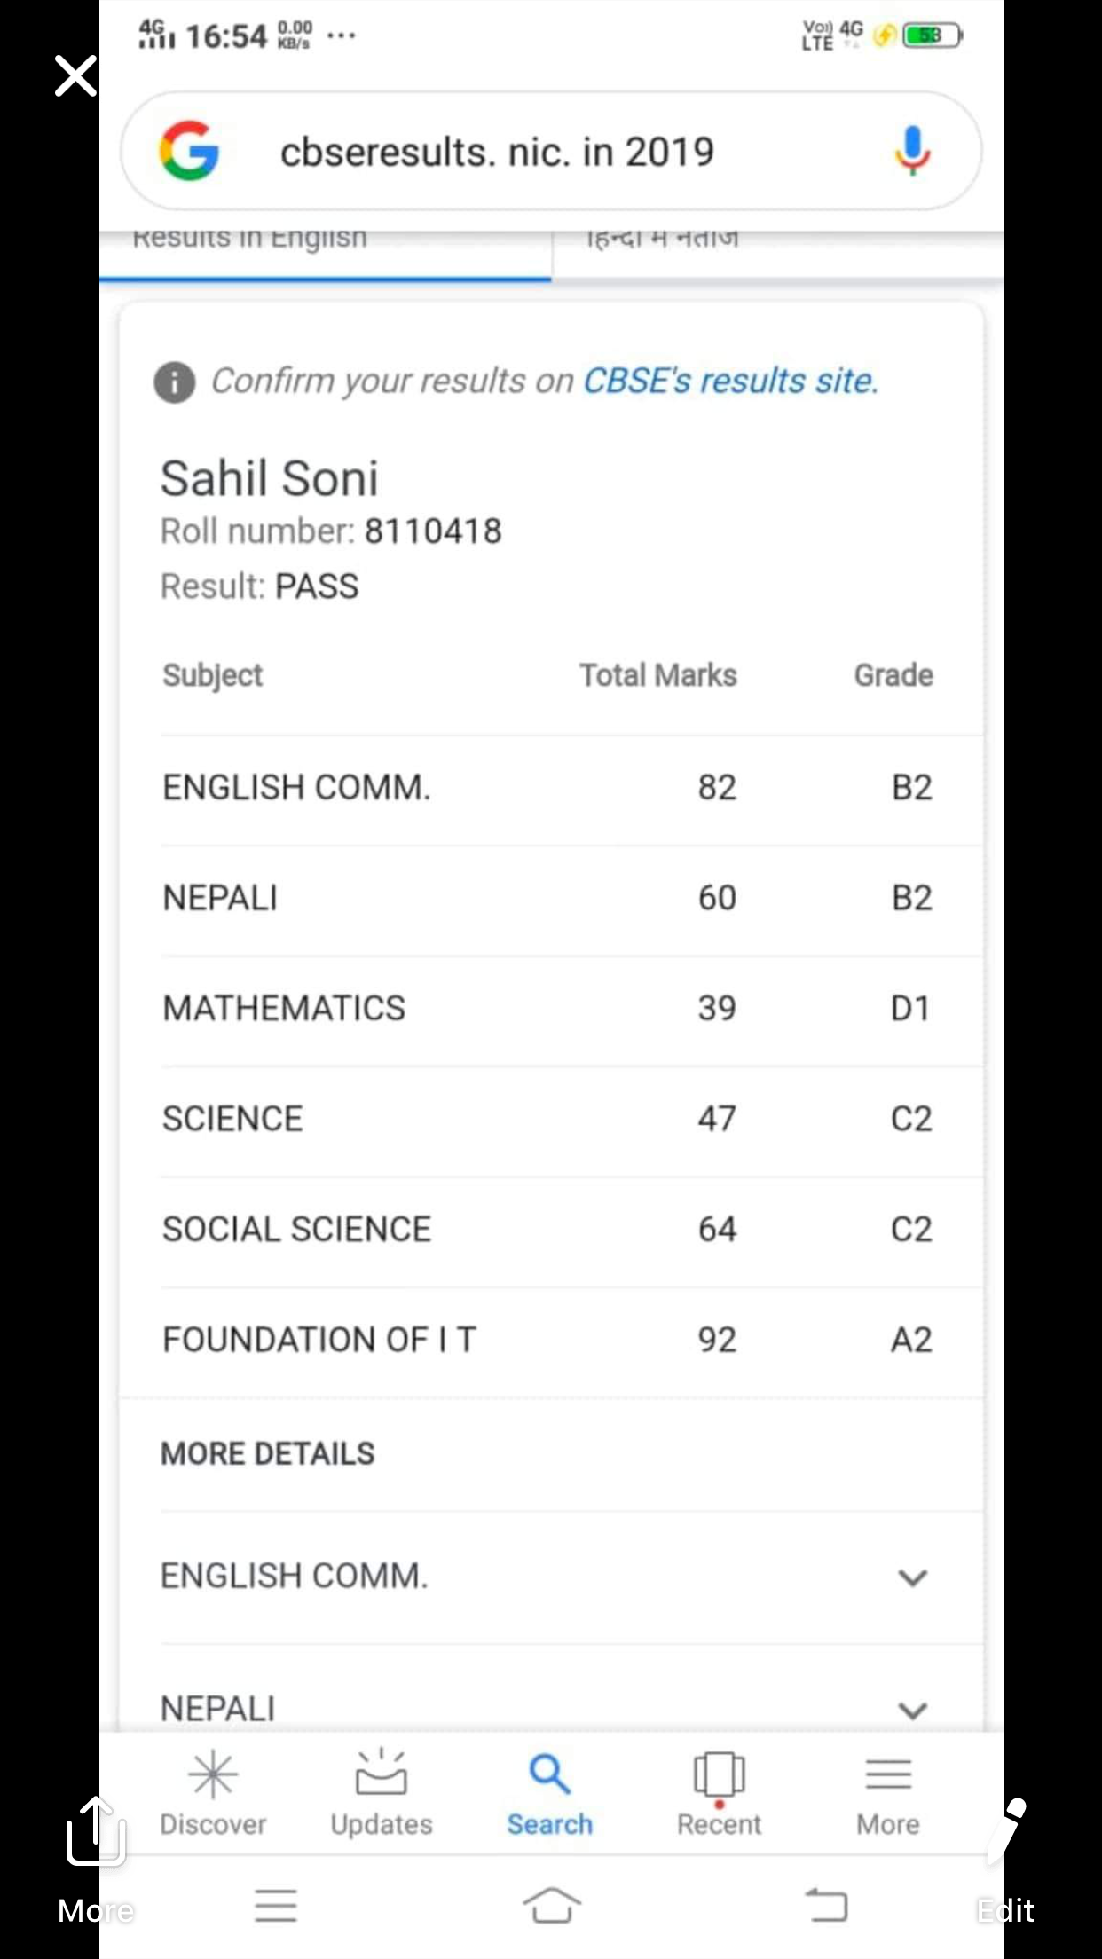This screenshot has height=1959, width=1102.
Task: Tap the Google logo icon
Action: coord(189,151)
